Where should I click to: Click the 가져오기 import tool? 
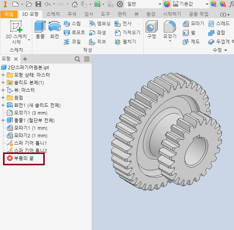click(x=127, y=33)
